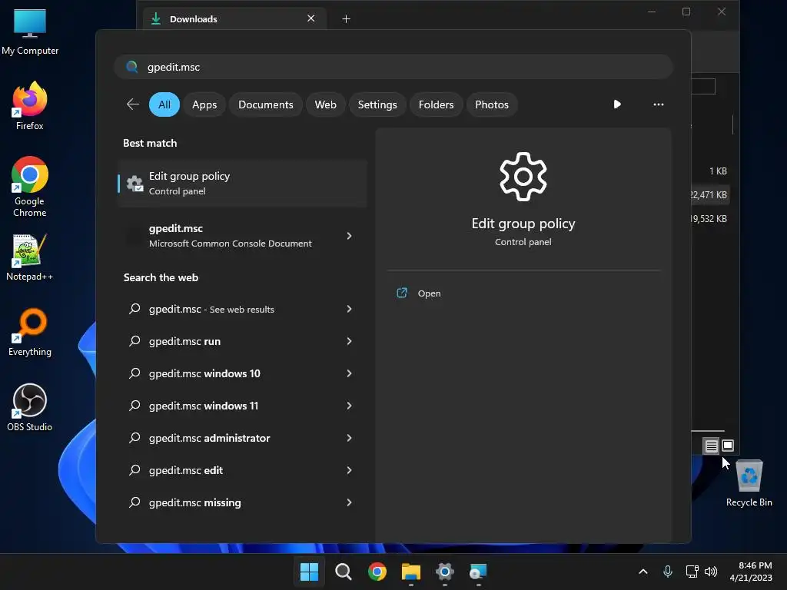Select My Computer desktop icon
This screenshot has width=787, height=590.
coord(30,31)
